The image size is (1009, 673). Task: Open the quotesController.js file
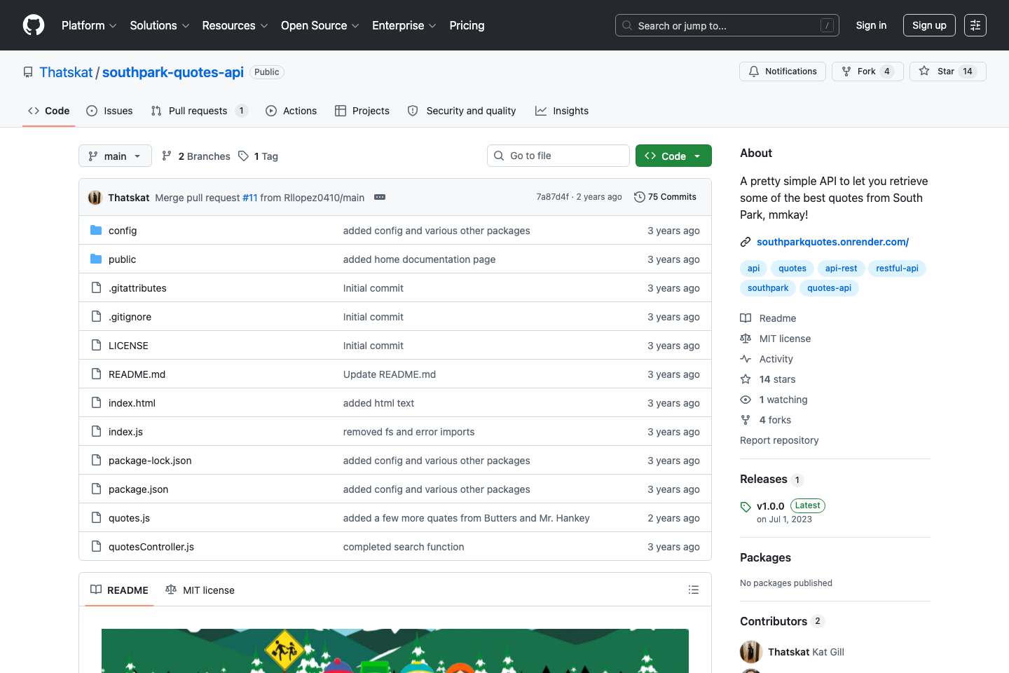[x=151, y=547]
